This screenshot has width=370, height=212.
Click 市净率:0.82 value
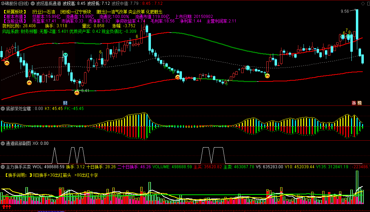[99, 21]
